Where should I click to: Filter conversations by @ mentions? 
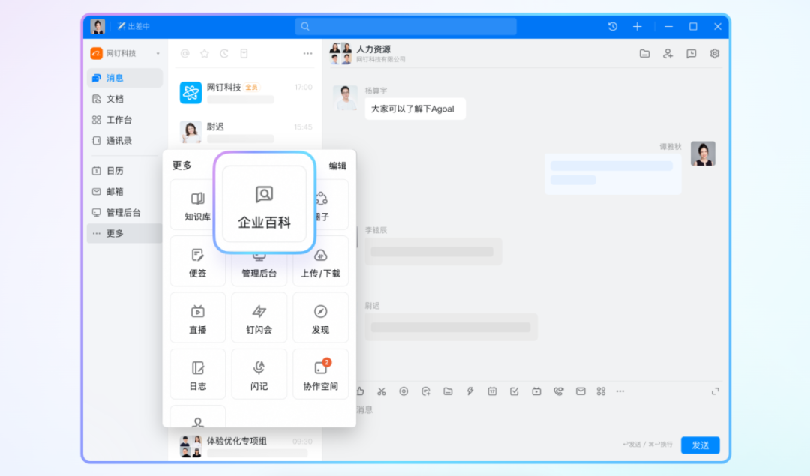(185, 54)
